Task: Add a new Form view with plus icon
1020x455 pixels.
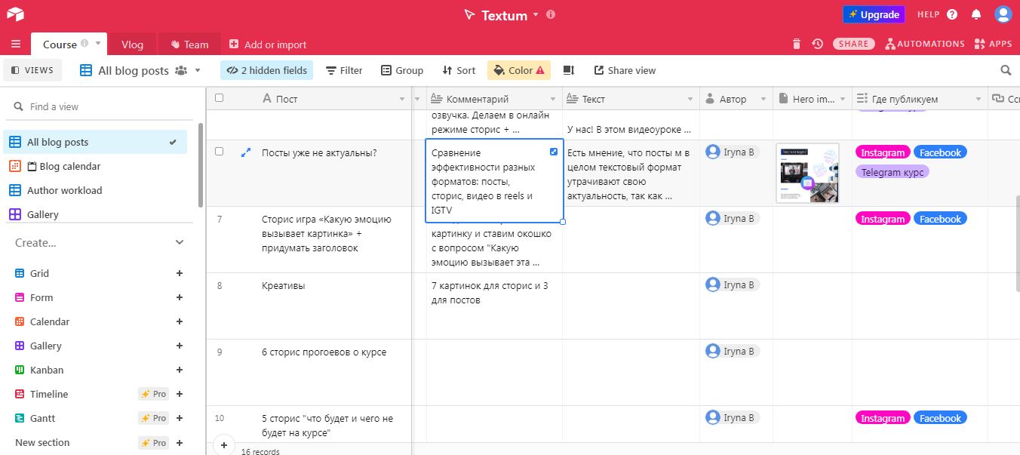Action: click(x=180, y=297)
